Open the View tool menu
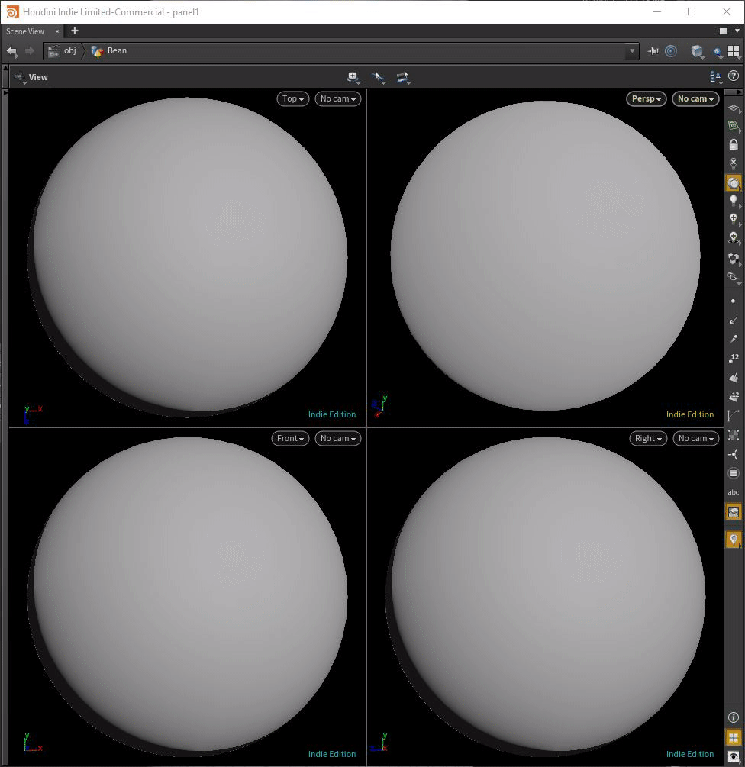This screenshot has width=745, height=767. 31,77
